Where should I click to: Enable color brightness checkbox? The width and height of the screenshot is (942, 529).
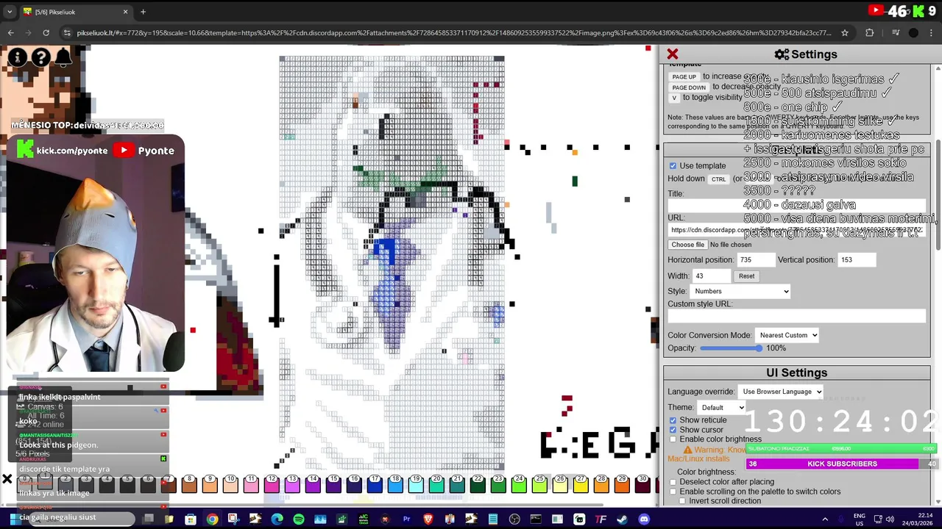pos(673,439)
